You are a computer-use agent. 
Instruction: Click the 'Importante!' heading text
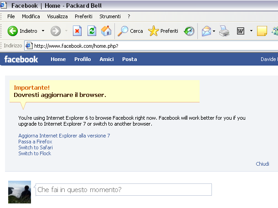coord(32,88)
